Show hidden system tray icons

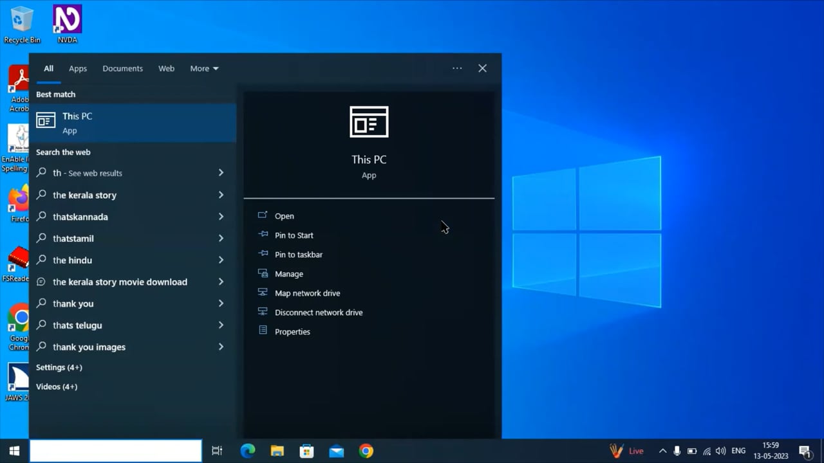(x=662, y=451)
